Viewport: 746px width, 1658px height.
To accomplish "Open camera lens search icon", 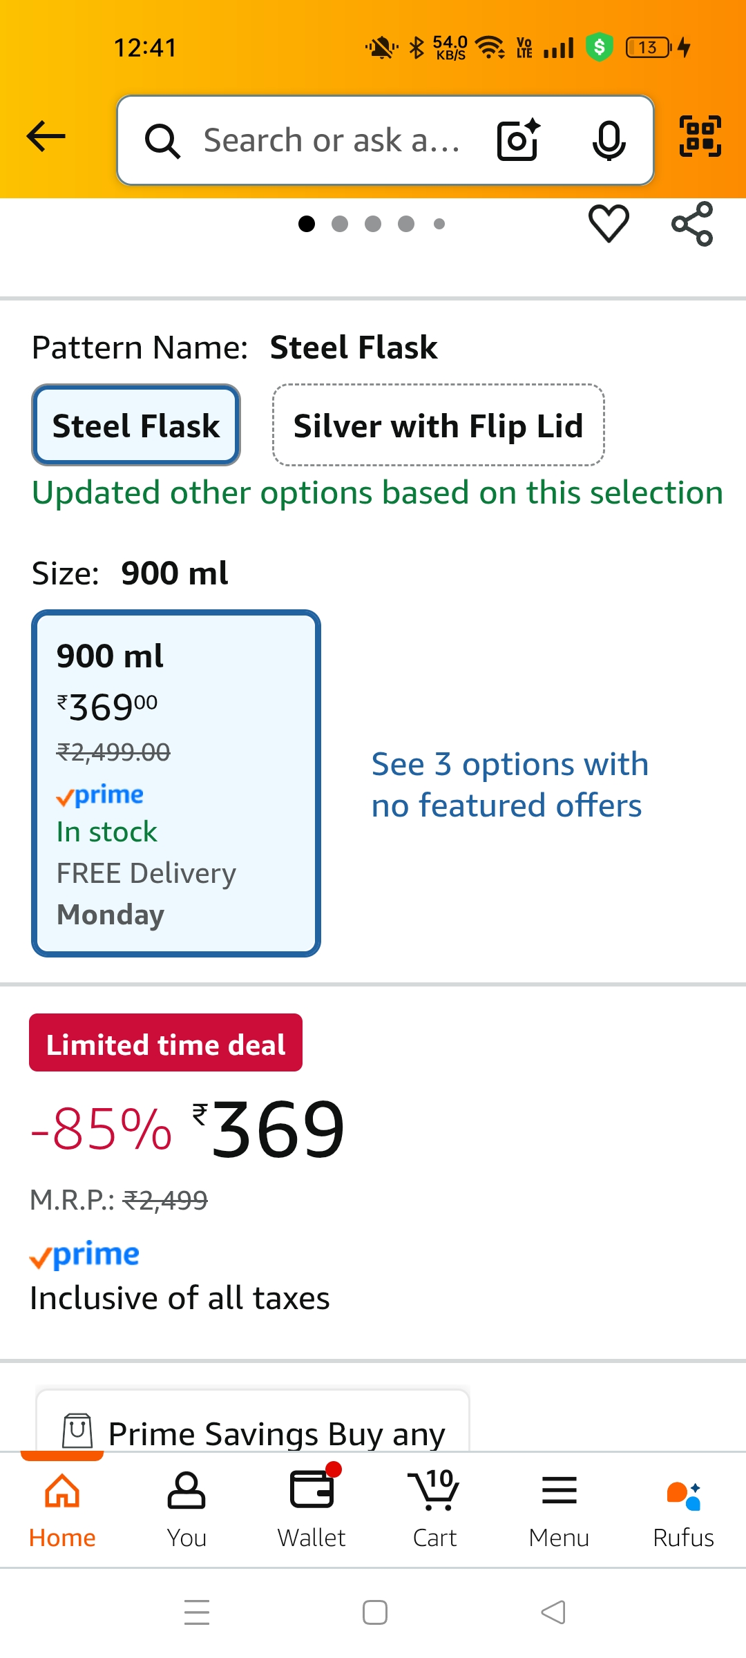I will click(518, 140).
